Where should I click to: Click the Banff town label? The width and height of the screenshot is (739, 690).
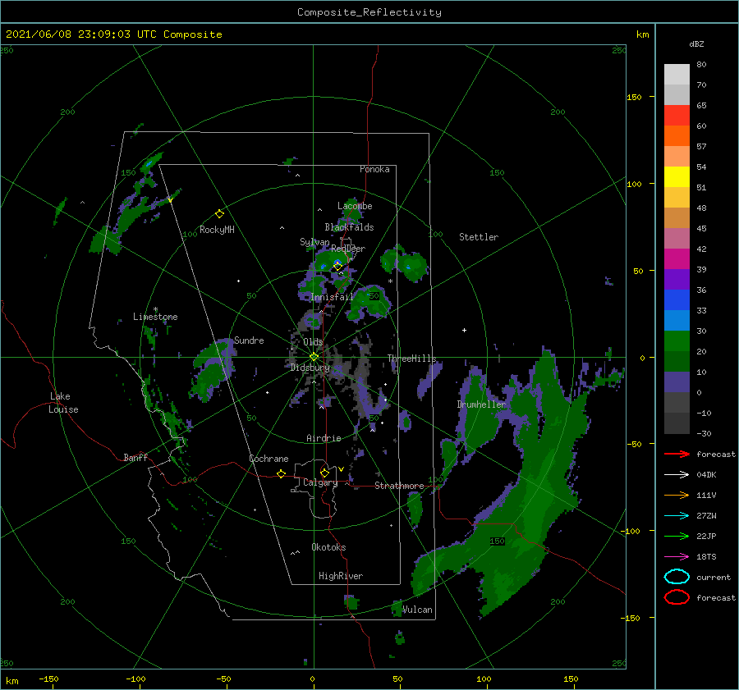tap(135, 457)
